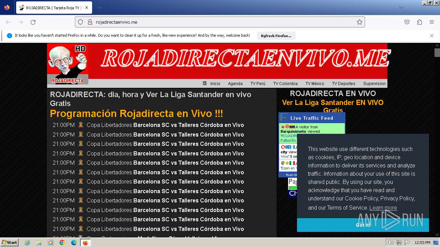The image size is (440, 247).
Task: Click the blue info notification icon
Action: [x=9, y=36]
